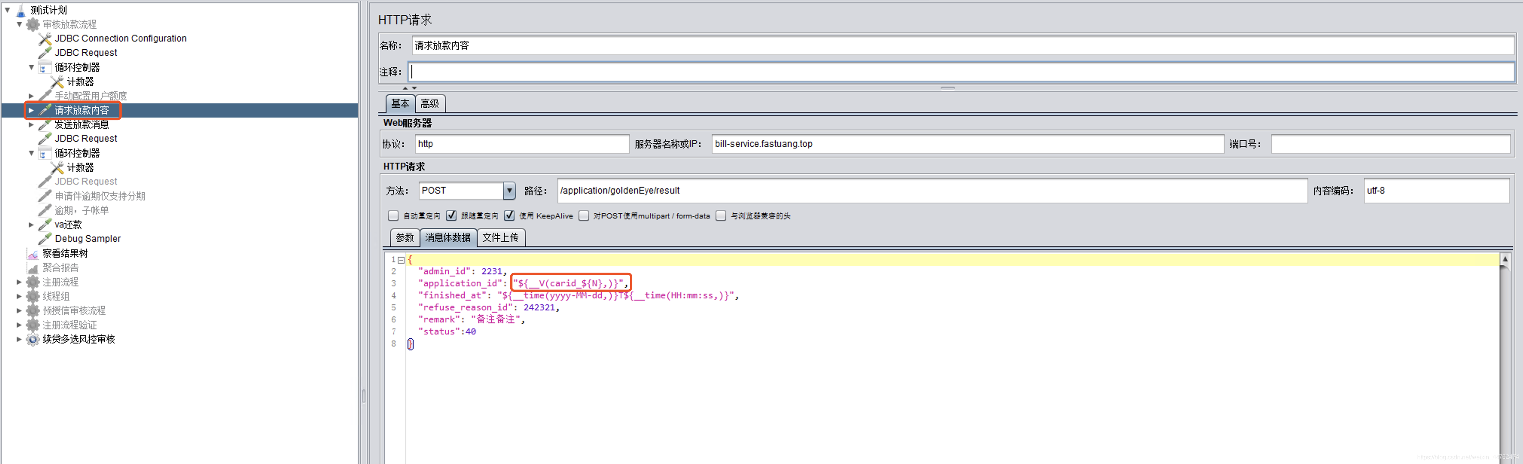This screenshot has height=464, width=1523.
Task: Expand the 续贷多选风控审核 thread group
Action: click(19, 339)
